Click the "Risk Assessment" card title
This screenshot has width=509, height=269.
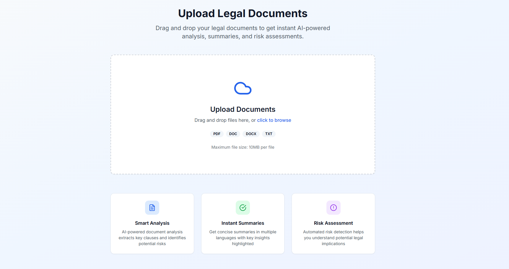point(333,223)
